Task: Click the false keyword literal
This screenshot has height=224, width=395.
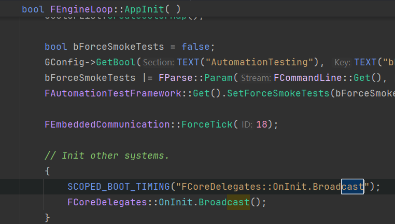Action: tap(196, 47)
